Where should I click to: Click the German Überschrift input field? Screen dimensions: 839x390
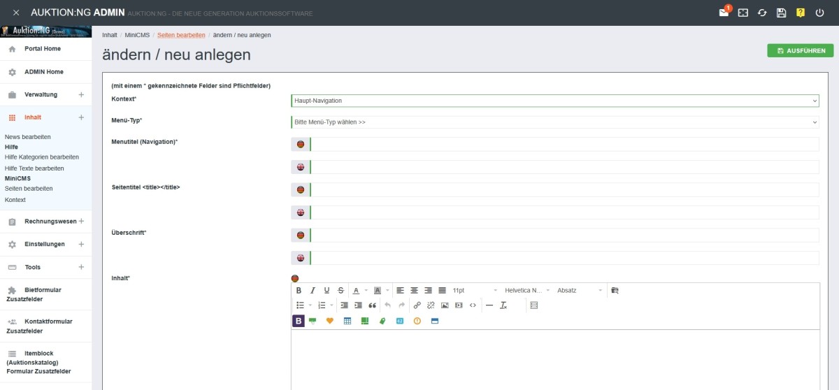[x=564, y=235]
